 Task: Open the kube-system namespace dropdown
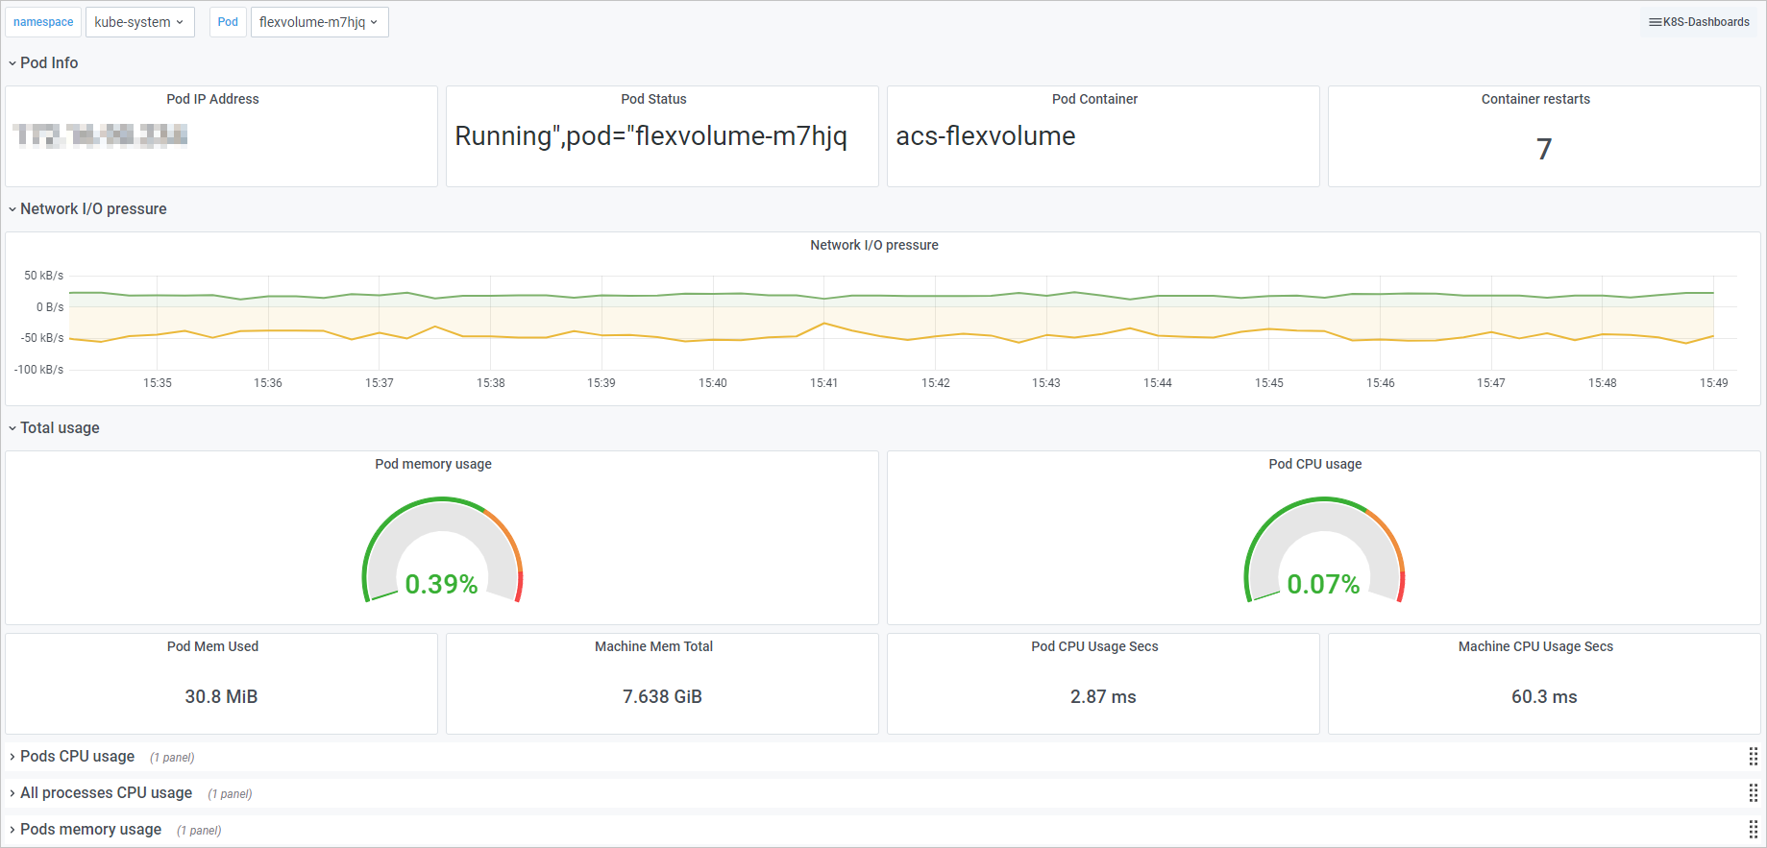139,22
